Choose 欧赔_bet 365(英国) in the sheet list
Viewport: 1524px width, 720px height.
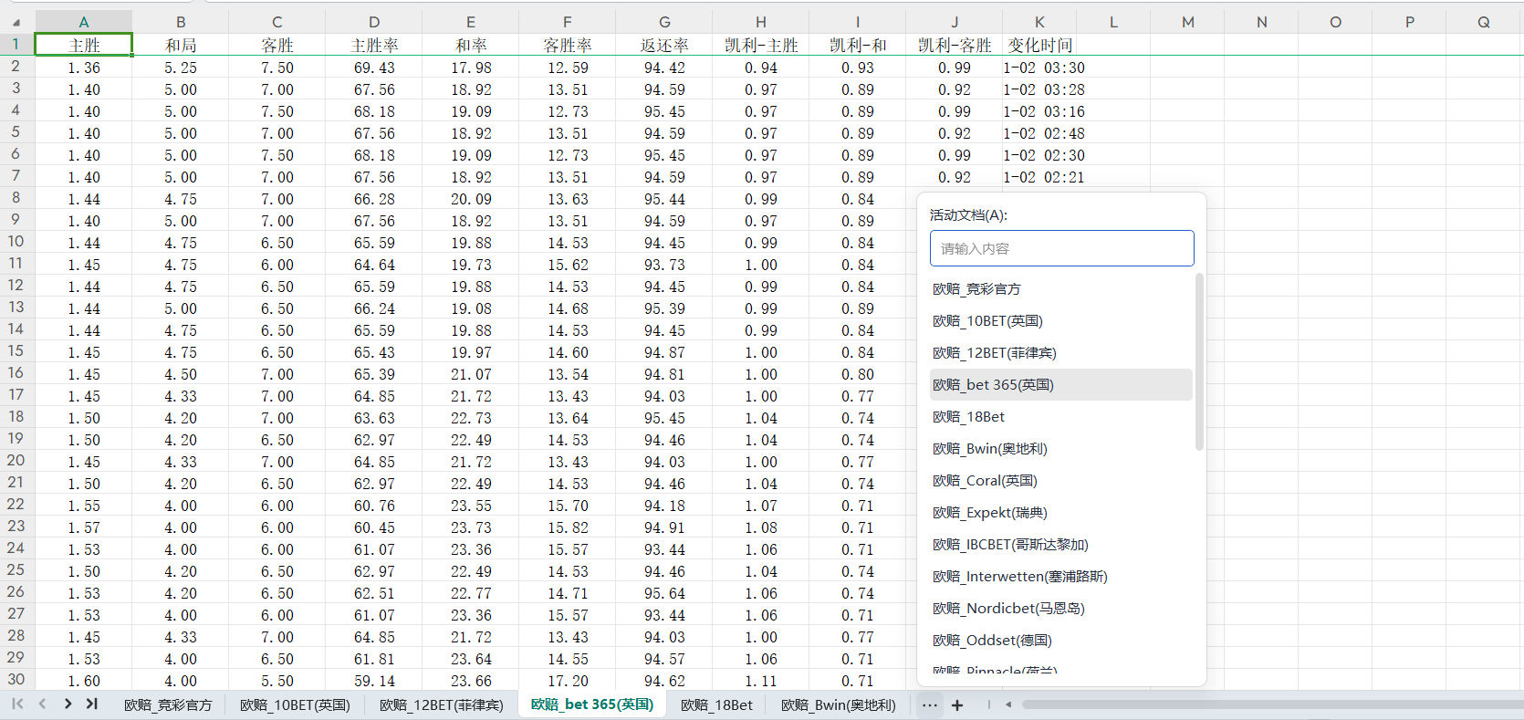tap(1060, 384)
